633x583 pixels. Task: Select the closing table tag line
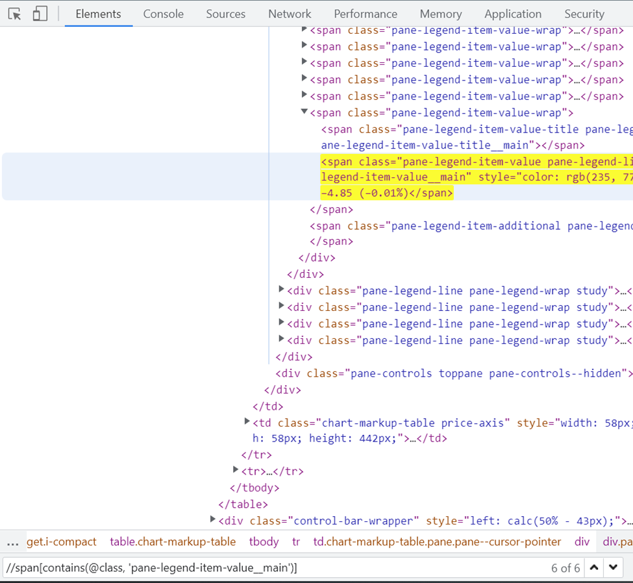[x=243, y=504]
